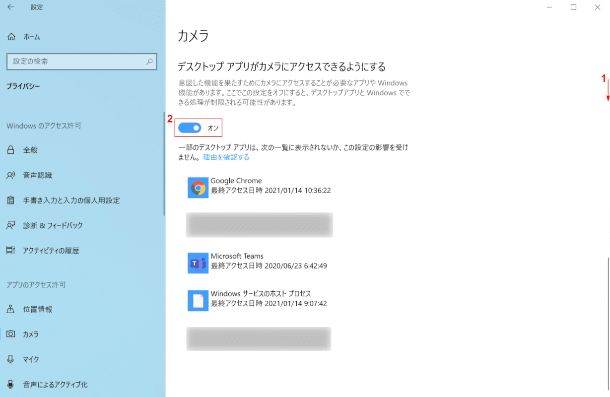Click Teams last access 2020/06/23 6:42:49

tap(269, 265)
